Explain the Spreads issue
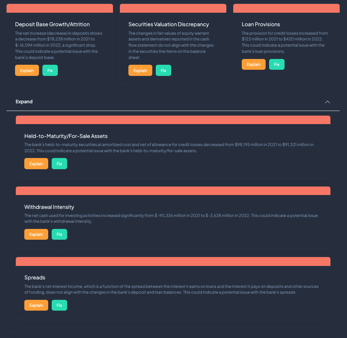The image size is (347, 338). coord(36,305)
